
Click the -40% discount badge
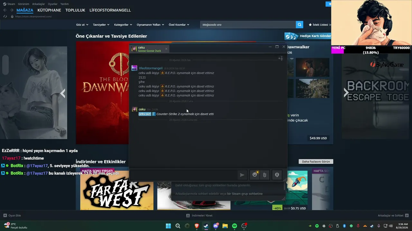(277, 208)
